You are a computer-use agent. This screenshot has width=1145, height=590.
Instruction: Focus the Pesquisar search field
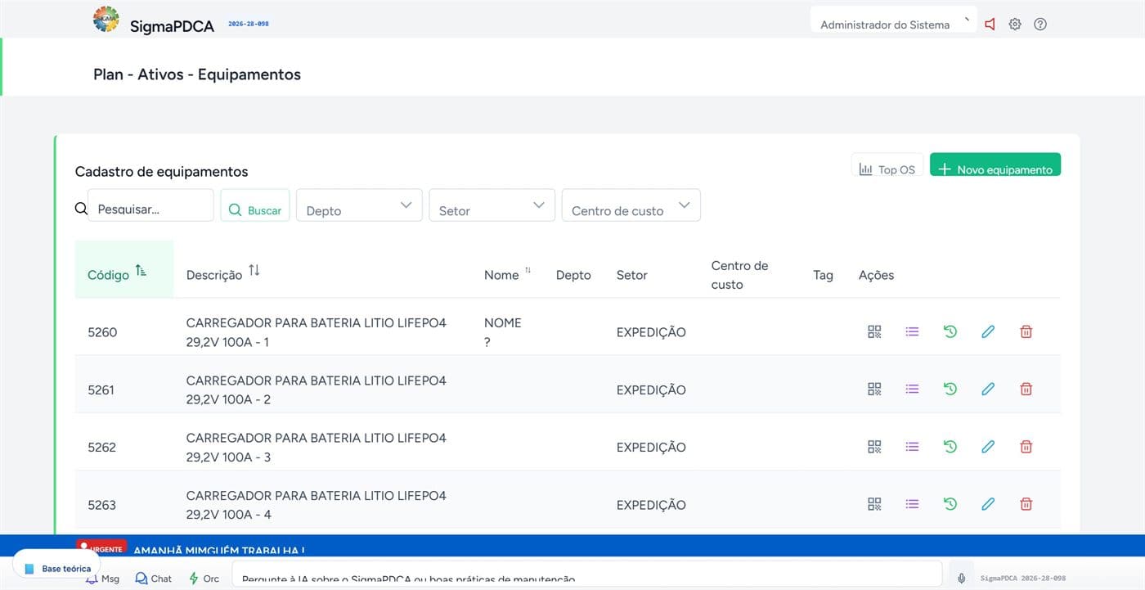pos(150,205)
